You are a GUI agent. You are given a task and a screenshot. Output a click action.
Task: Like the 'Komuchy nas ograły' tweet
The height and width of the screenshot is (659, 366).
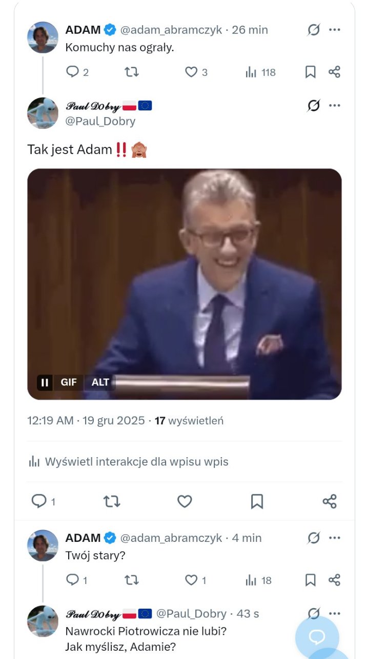click(x=196, y=72)
